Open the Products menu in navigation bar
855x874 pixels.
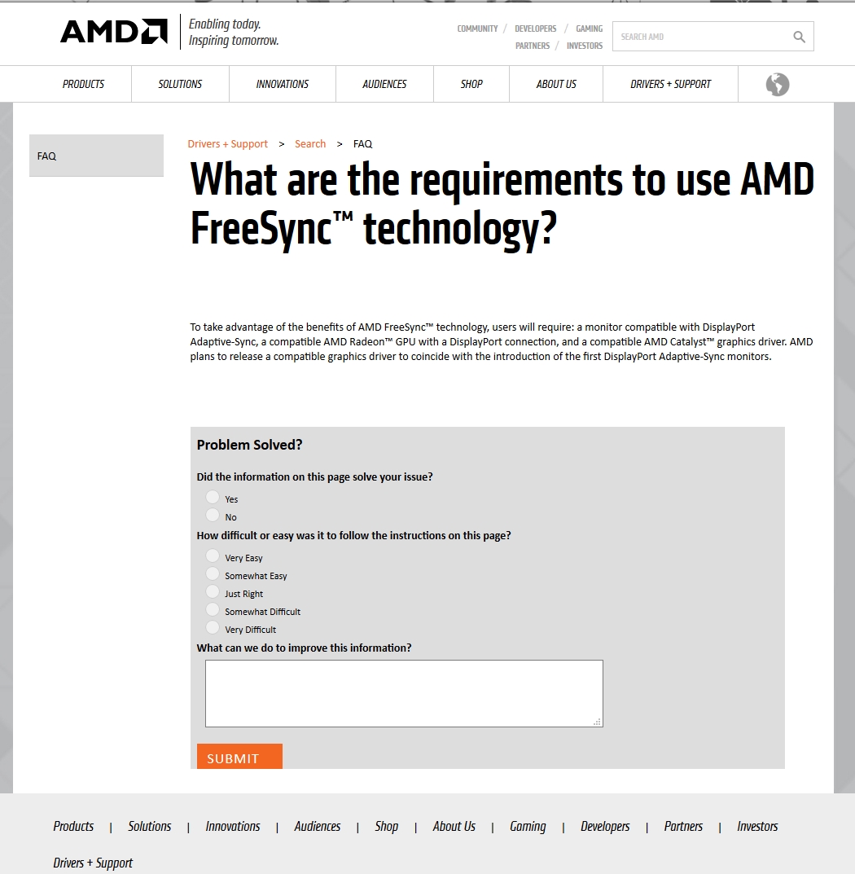(83, 84)
